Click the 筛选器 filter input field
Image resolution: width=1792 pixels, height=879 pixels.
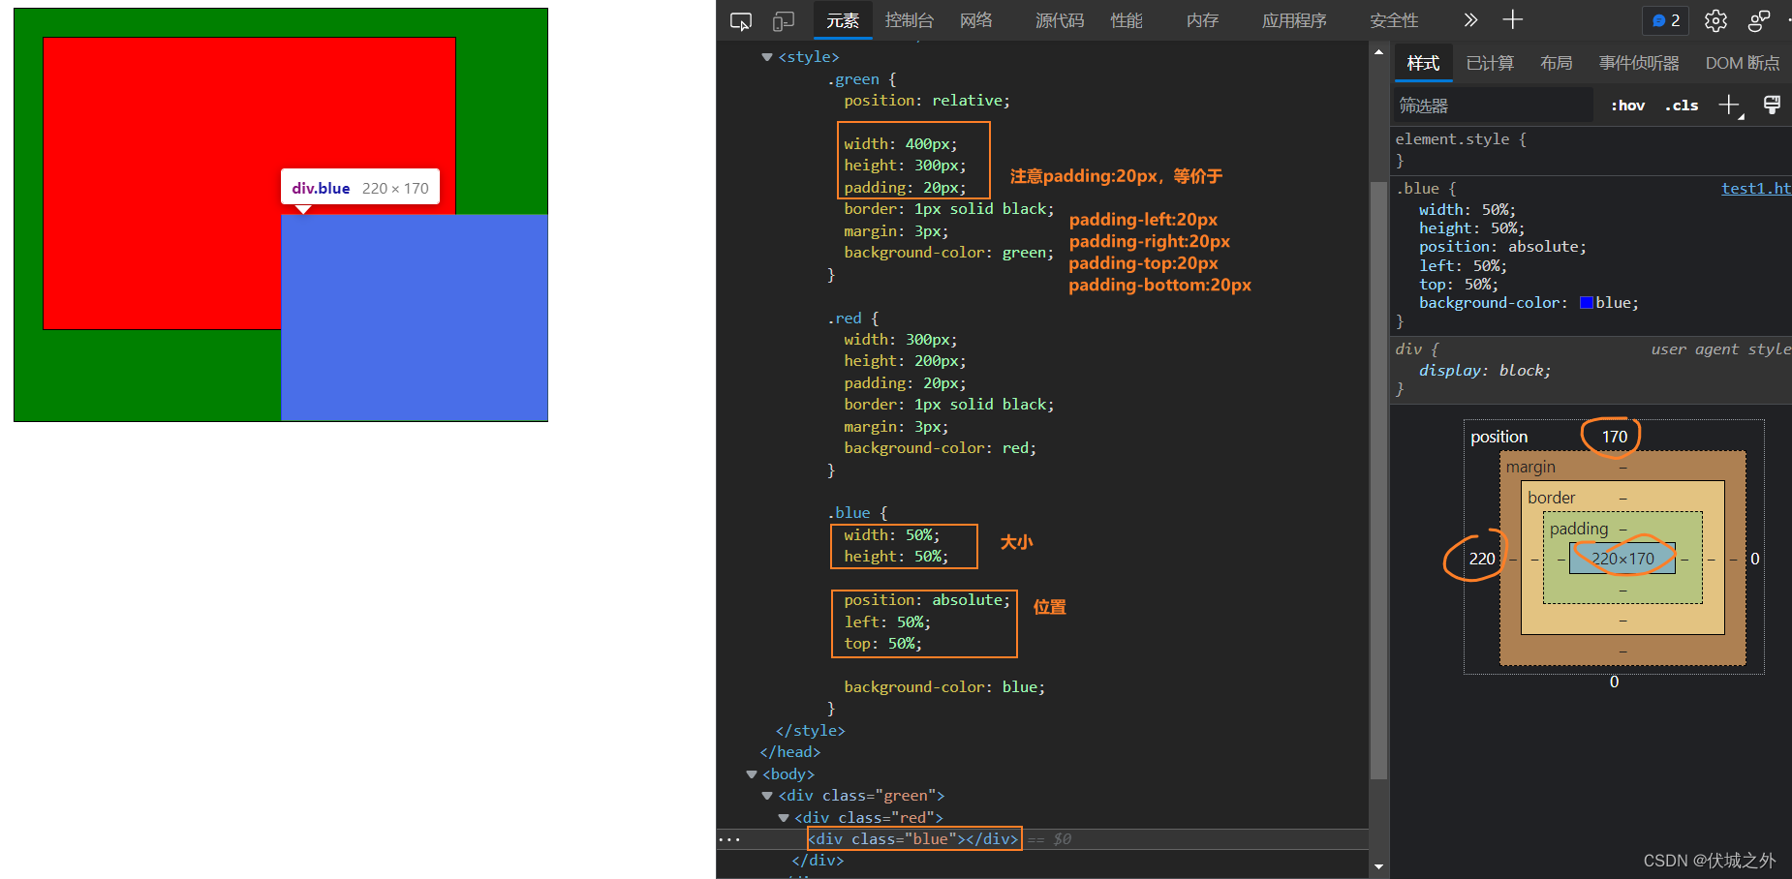click(x=1493, y=106)
